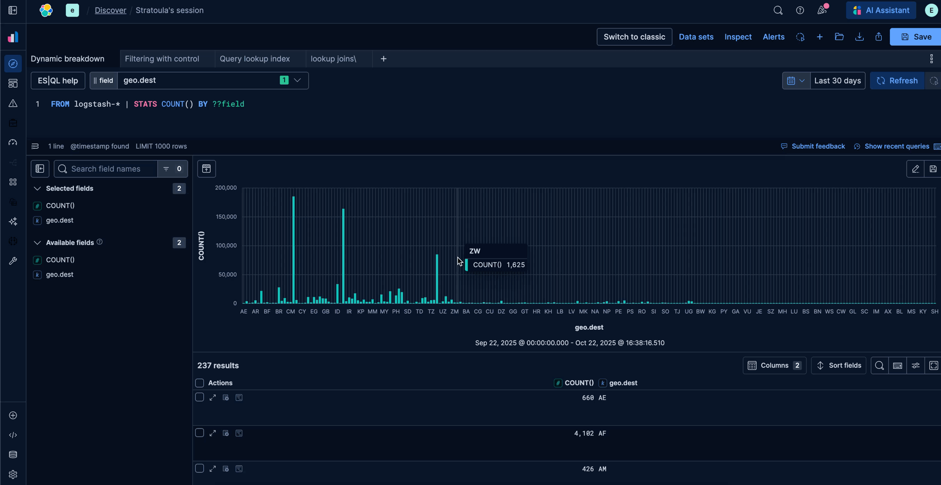
Task: Select the checkbox for the AF row
Action: [199, 433]
